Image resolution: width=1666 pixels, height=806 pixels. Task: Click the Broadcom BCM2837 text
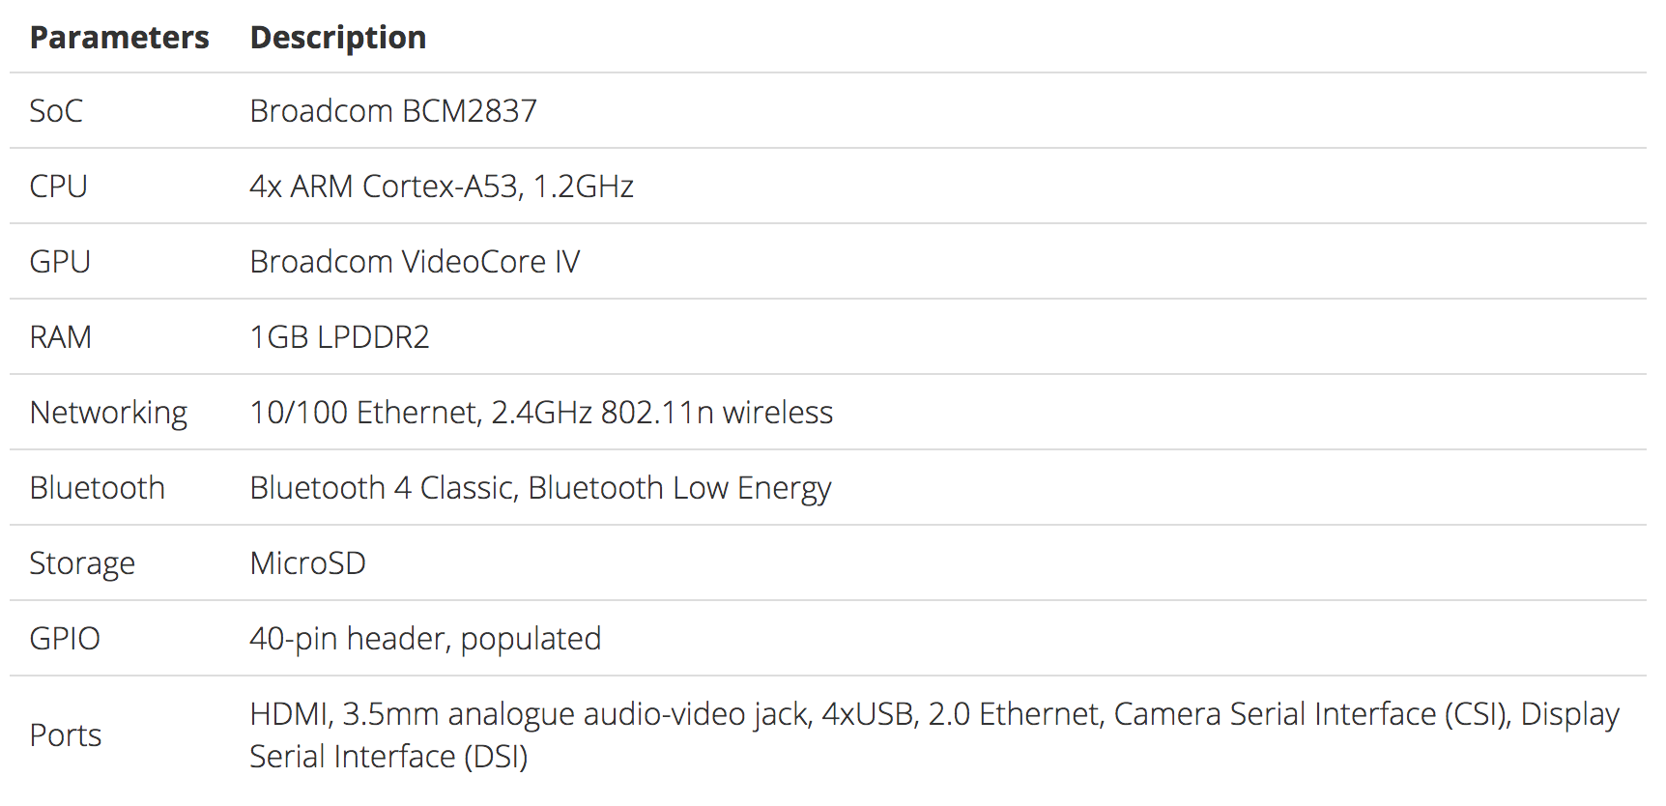393,111
